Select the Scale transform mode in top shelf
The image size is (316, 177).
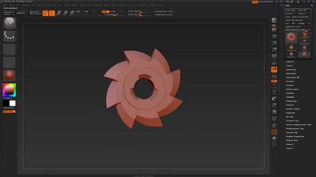point(65,13)
